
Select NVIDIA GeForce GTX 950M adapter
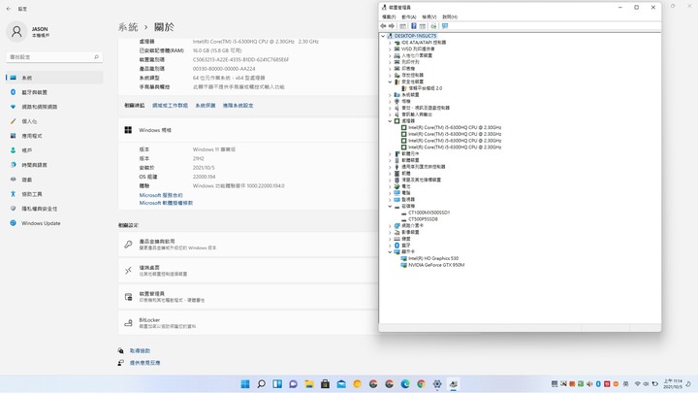tap(436, 265)
